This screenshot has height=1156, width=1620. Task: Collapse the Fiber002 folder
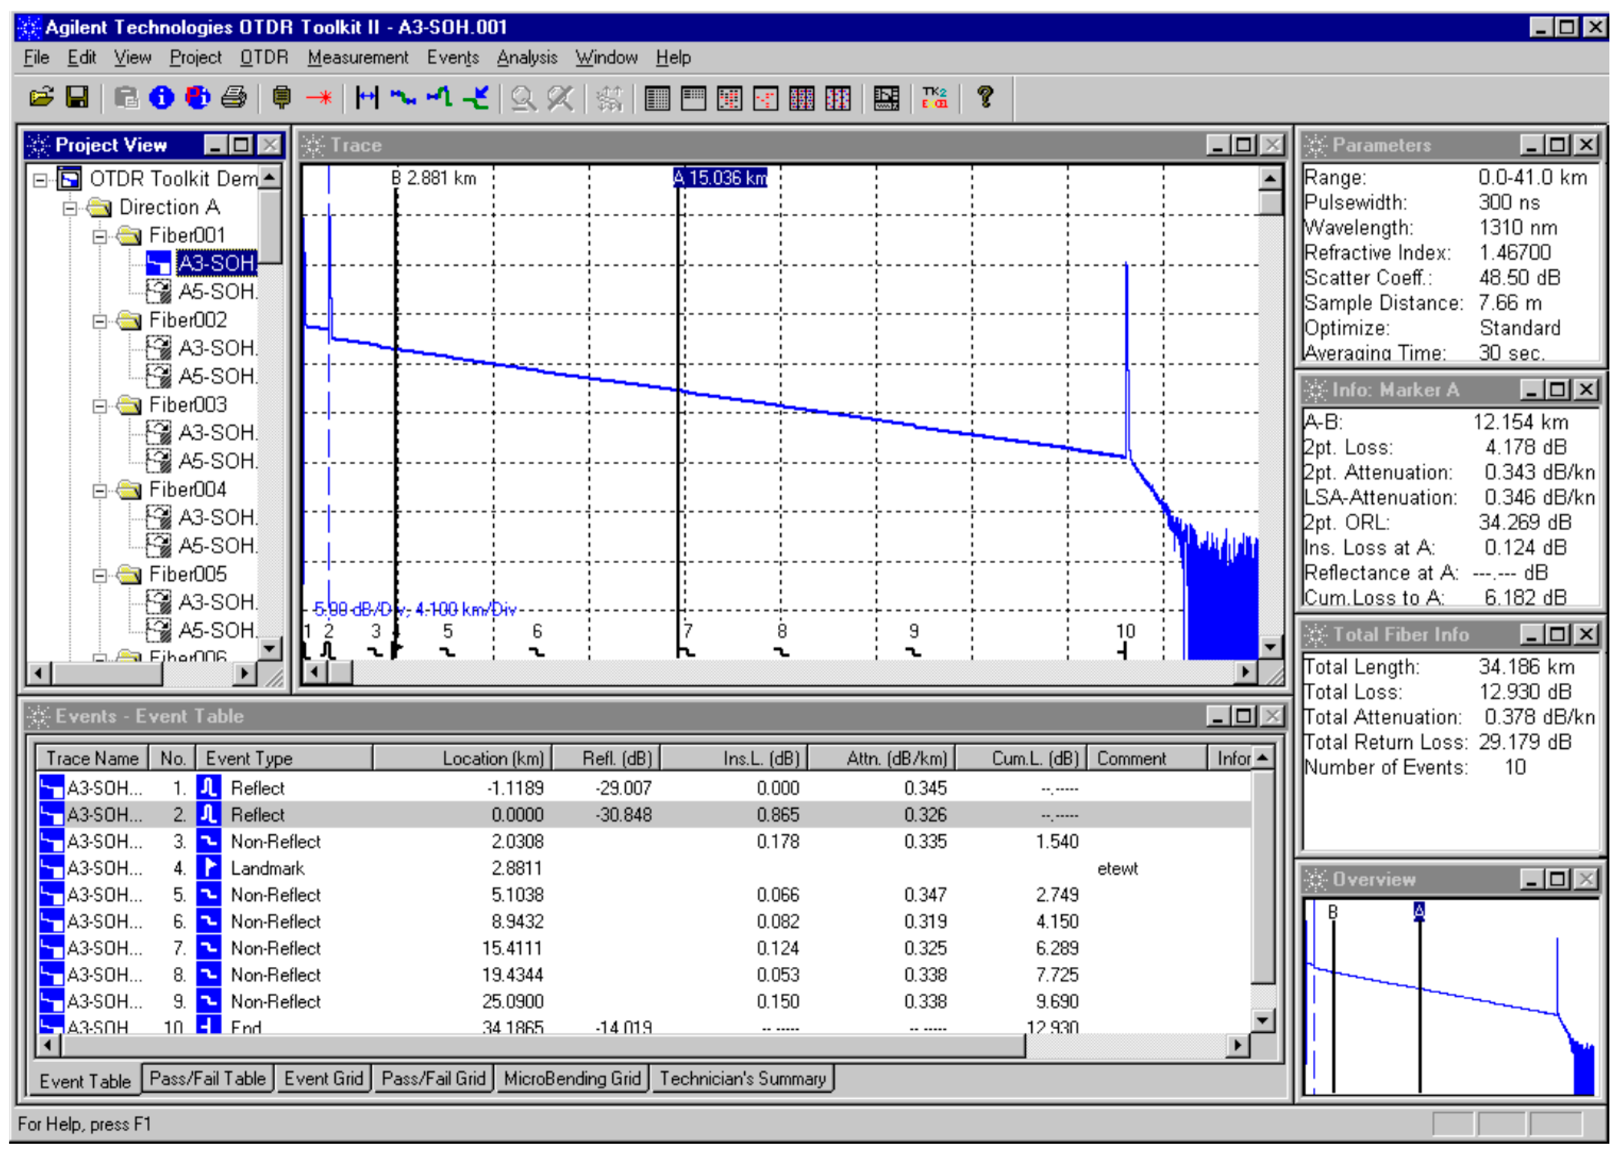click(x=99, y=321)
